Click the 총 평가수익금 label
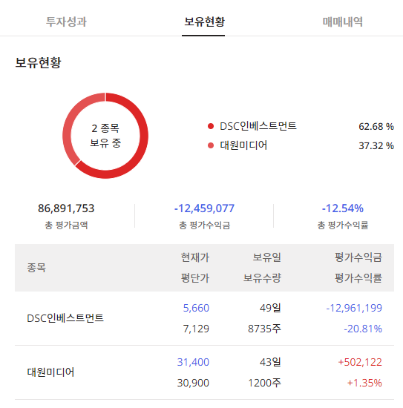 tap(204, 225)
